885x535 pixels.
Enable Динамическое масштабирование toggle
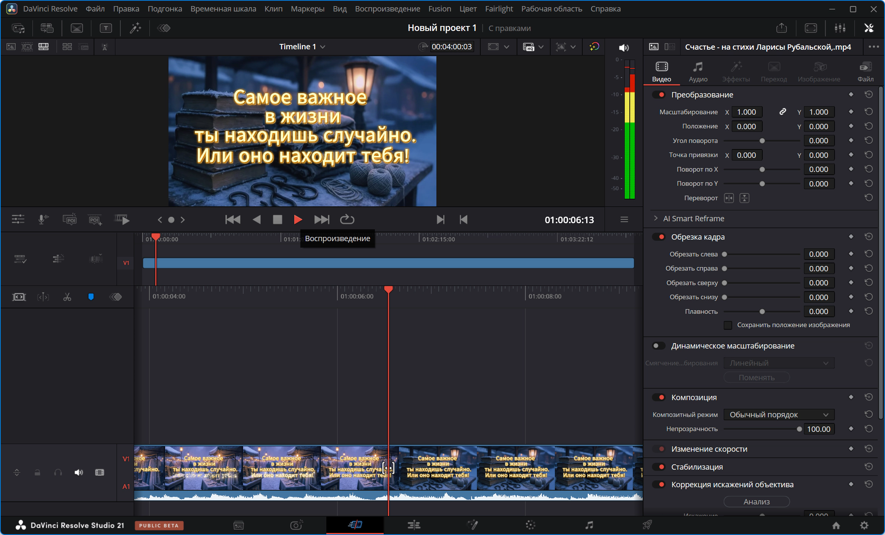[x=659, y=346]
